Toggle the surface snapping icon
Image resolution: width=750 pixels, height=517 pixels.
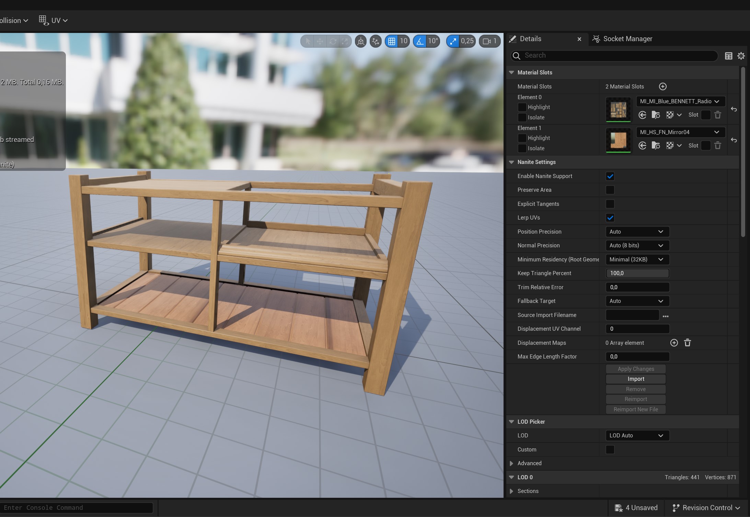(376, 41)
